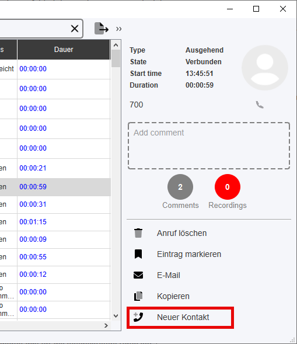Select the row with duration 00:01:15
This screenshot has width=297, height=344.
tap(55, 222)
